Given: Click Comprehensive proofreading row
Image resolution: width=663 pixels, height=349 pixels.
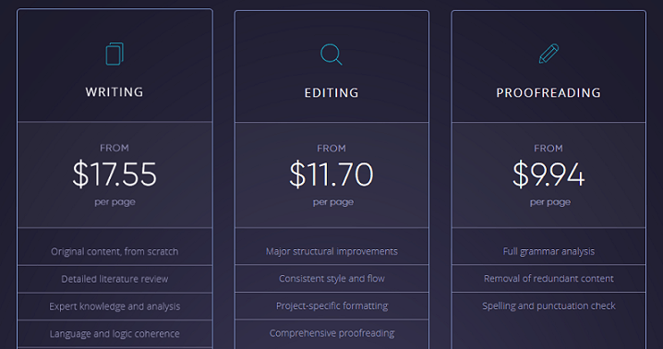Looking at the screenshot, I should click(331, 333).
